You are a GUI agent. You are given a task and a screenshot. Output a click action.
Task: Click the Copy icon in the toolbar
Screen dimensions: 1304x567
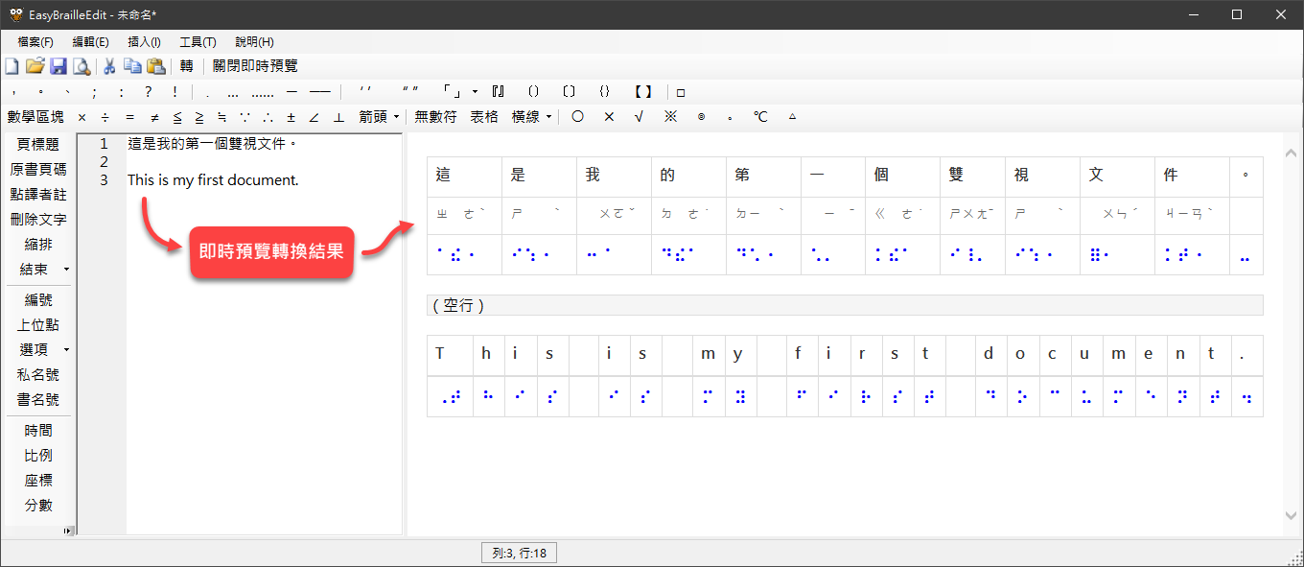(132, 66)
